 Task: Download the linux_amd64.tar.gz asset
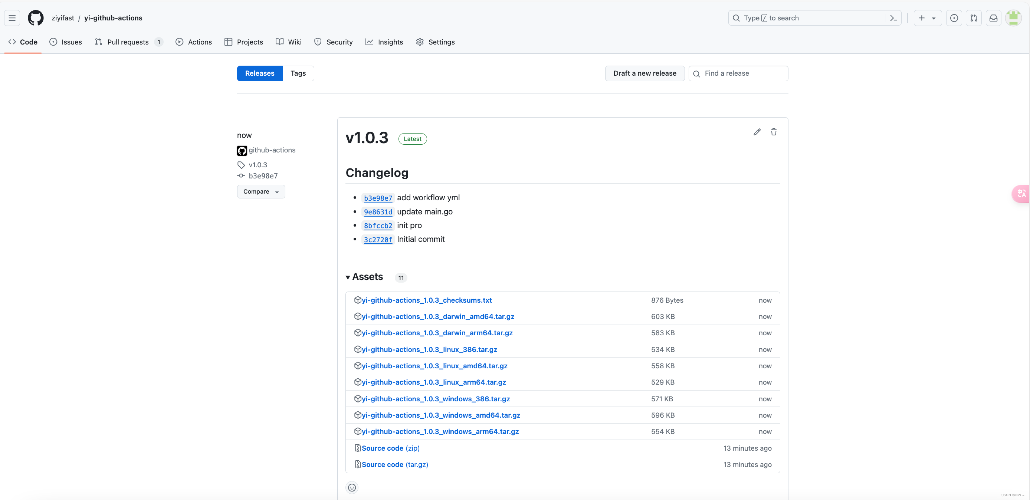pyautogui.click(x=434, y=366)
